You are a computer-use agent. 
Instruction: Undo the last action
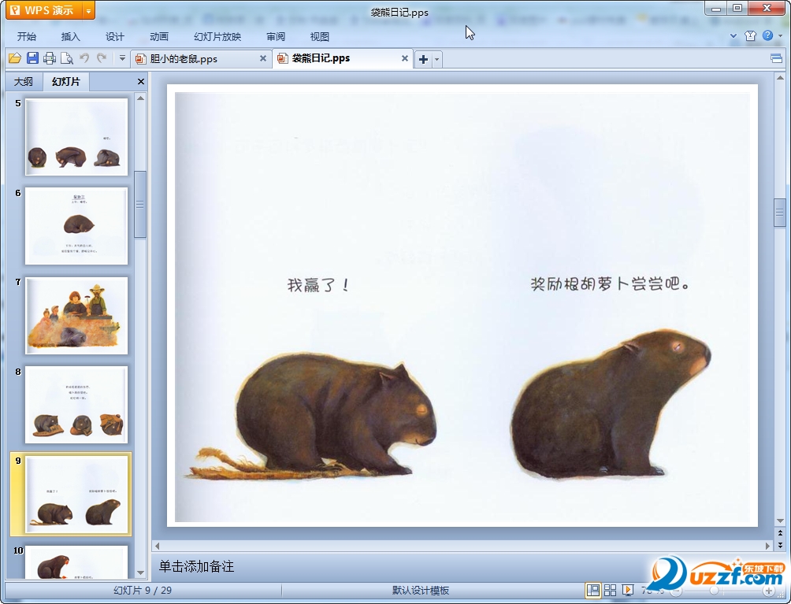[84, 58]
